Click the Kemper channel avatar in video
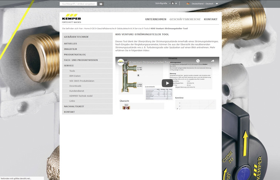280x180 pixels. (121, 62)
